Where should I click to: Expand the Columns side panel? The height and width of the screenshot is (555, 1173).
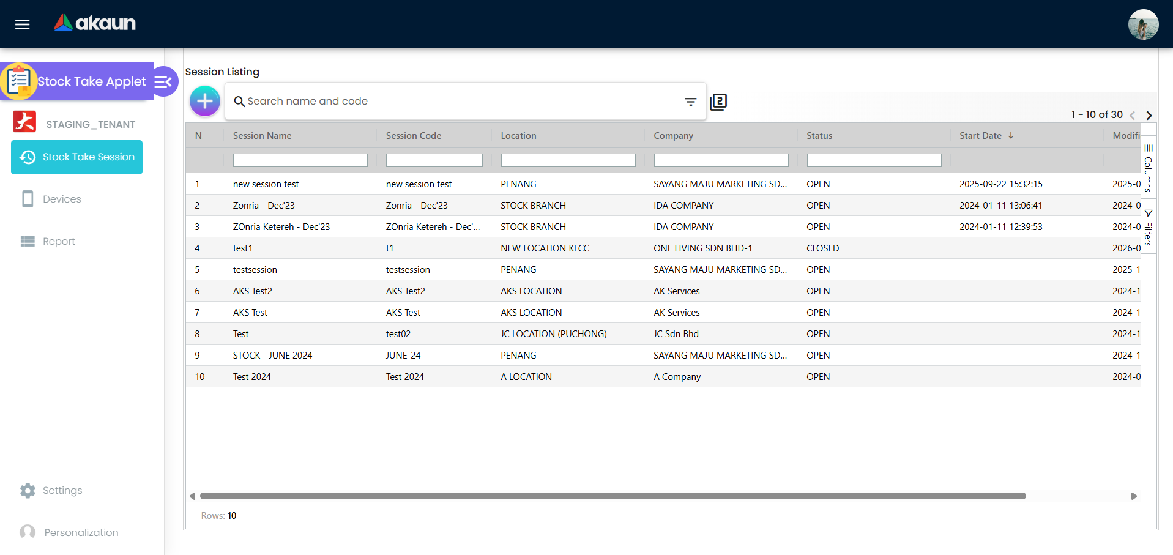pos(1149,168)
